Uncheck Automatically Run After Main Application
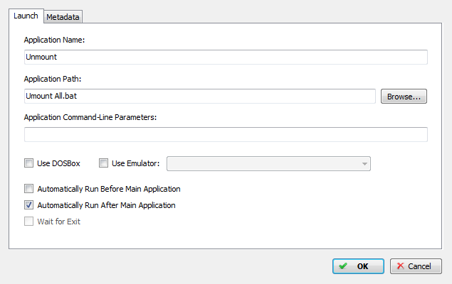The image size is (452, 284). coord(28,205)
